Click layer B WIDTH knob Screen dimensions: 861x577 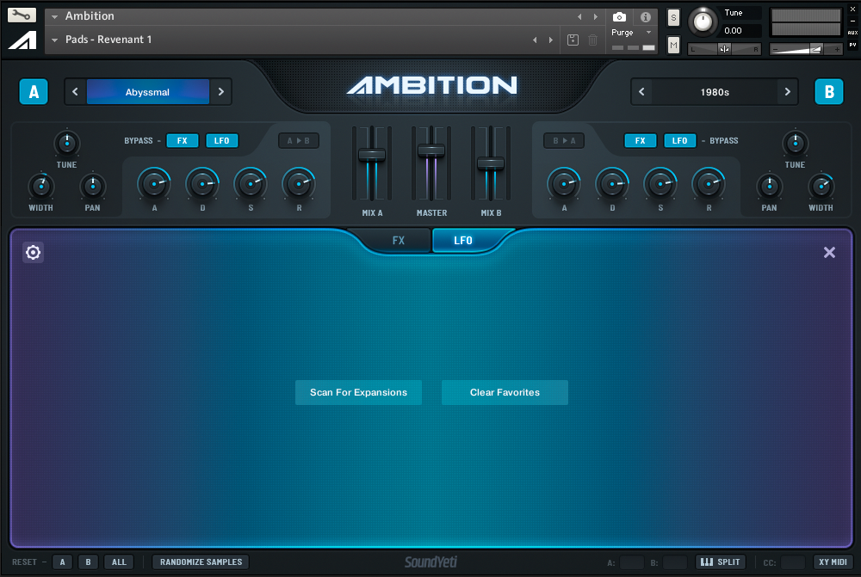click(821, 187)
